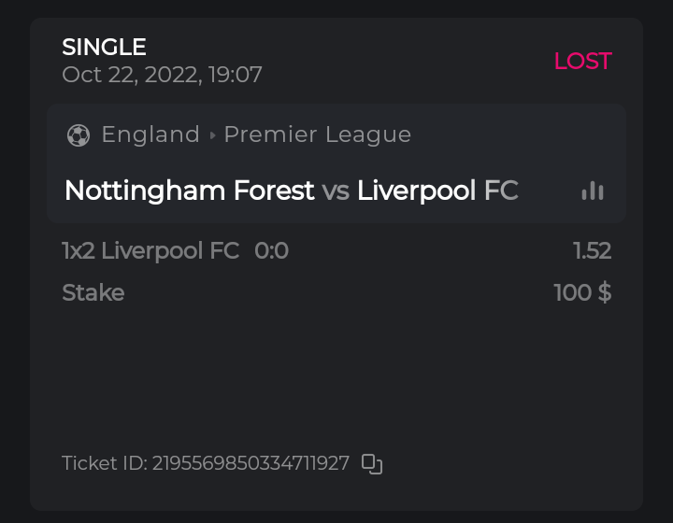Click the SINGLE bet type heading
The image size is (673, 523).
(x=104, y=47)
